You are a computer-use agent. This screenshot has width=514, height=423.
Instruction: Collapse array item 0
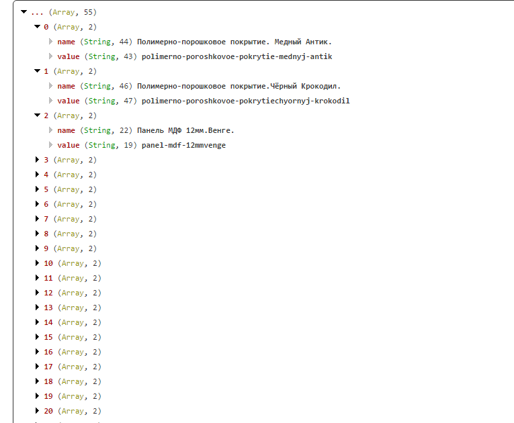pos(38,27)
